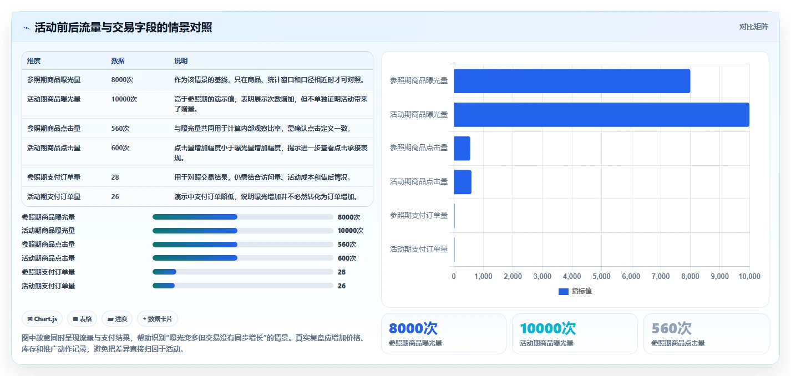Click table row label 参照期支付订单量
This screenshot has height=376, width=791.
tap(54, 177)
